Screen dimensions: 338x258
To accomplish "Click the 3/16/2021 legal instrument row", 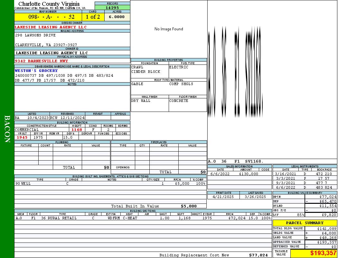I will (x=304, y=174).
